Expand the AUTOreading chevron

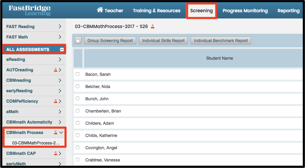tap(60, 70)
